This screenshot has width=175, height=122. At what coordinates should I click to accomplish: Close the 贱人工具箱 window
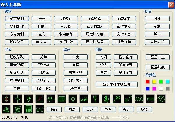[171, 5]
